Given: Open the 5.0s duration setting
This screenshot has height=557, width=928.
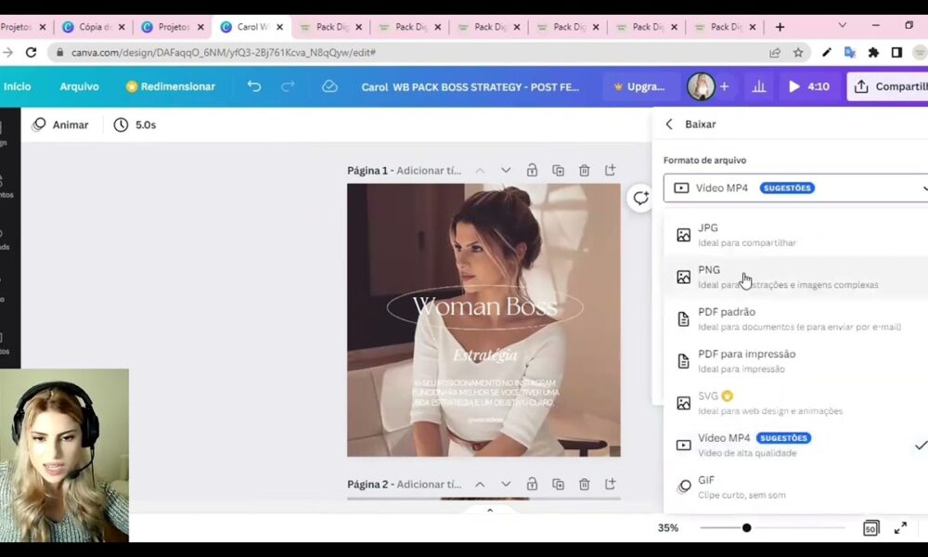Looking at the screenshot, I should tap(135, 125).
